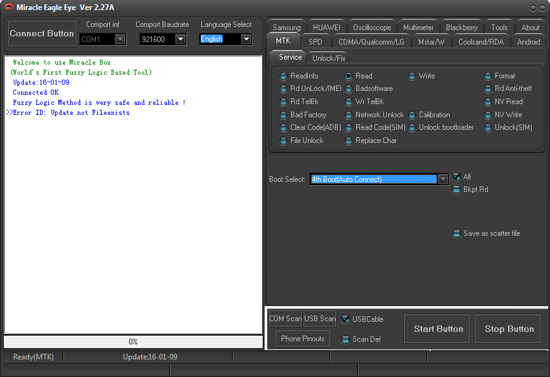Toggle the USBCable checkbox

coord(346,319)
